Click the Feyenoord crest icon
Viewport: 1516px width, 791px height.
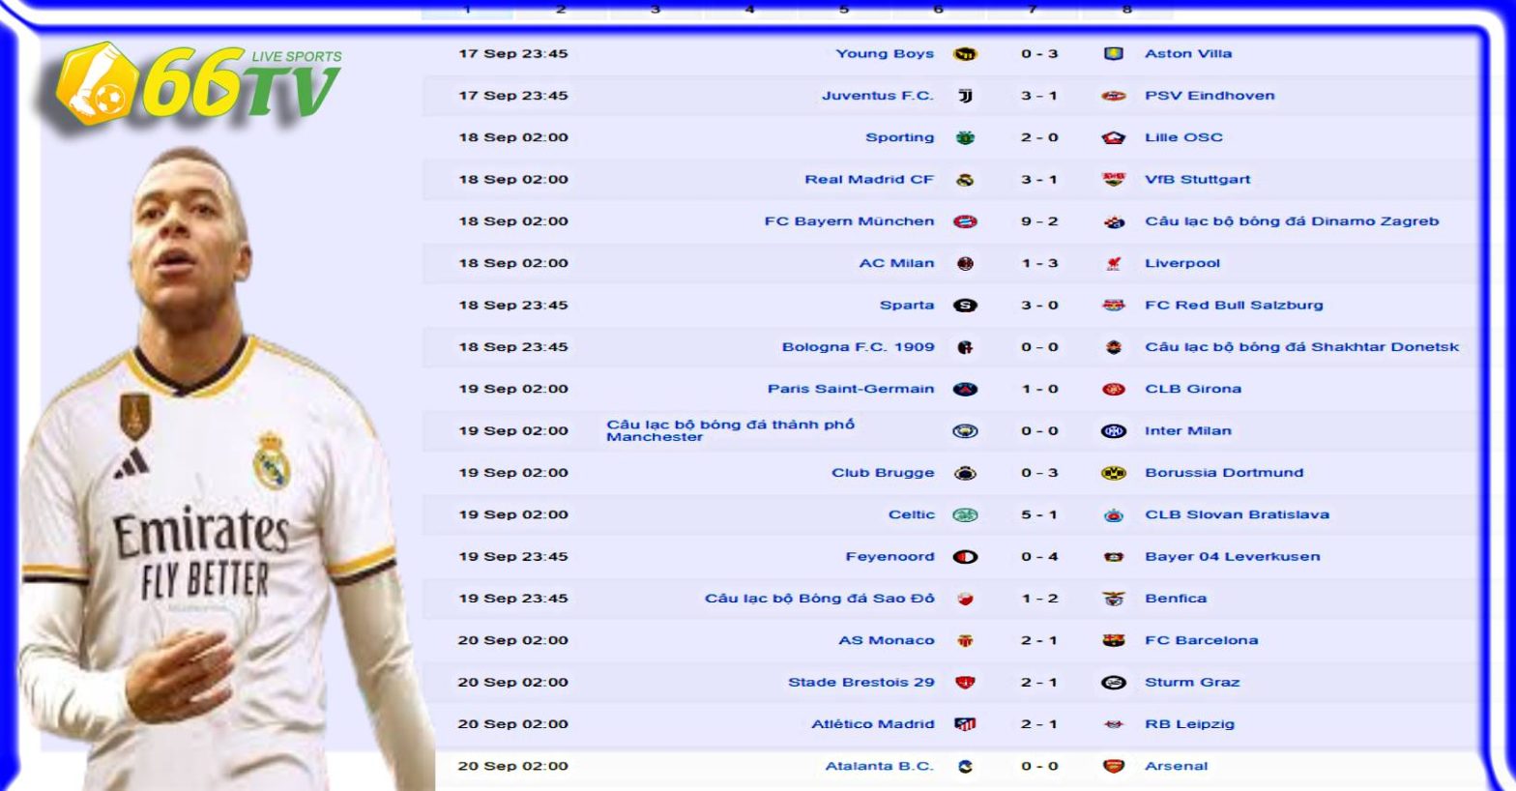point(965,557)
